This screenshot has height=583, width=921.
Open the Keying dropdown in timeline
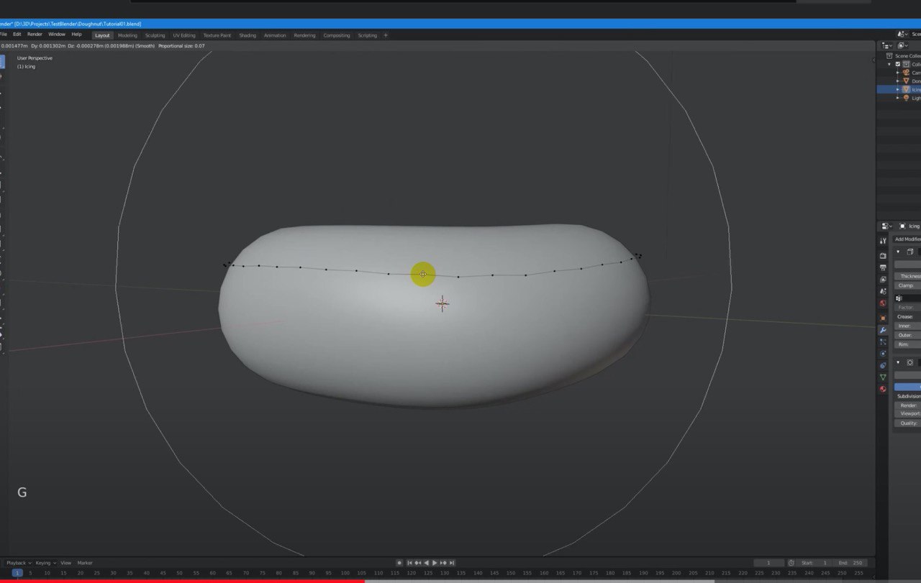[x=45, y=562]
